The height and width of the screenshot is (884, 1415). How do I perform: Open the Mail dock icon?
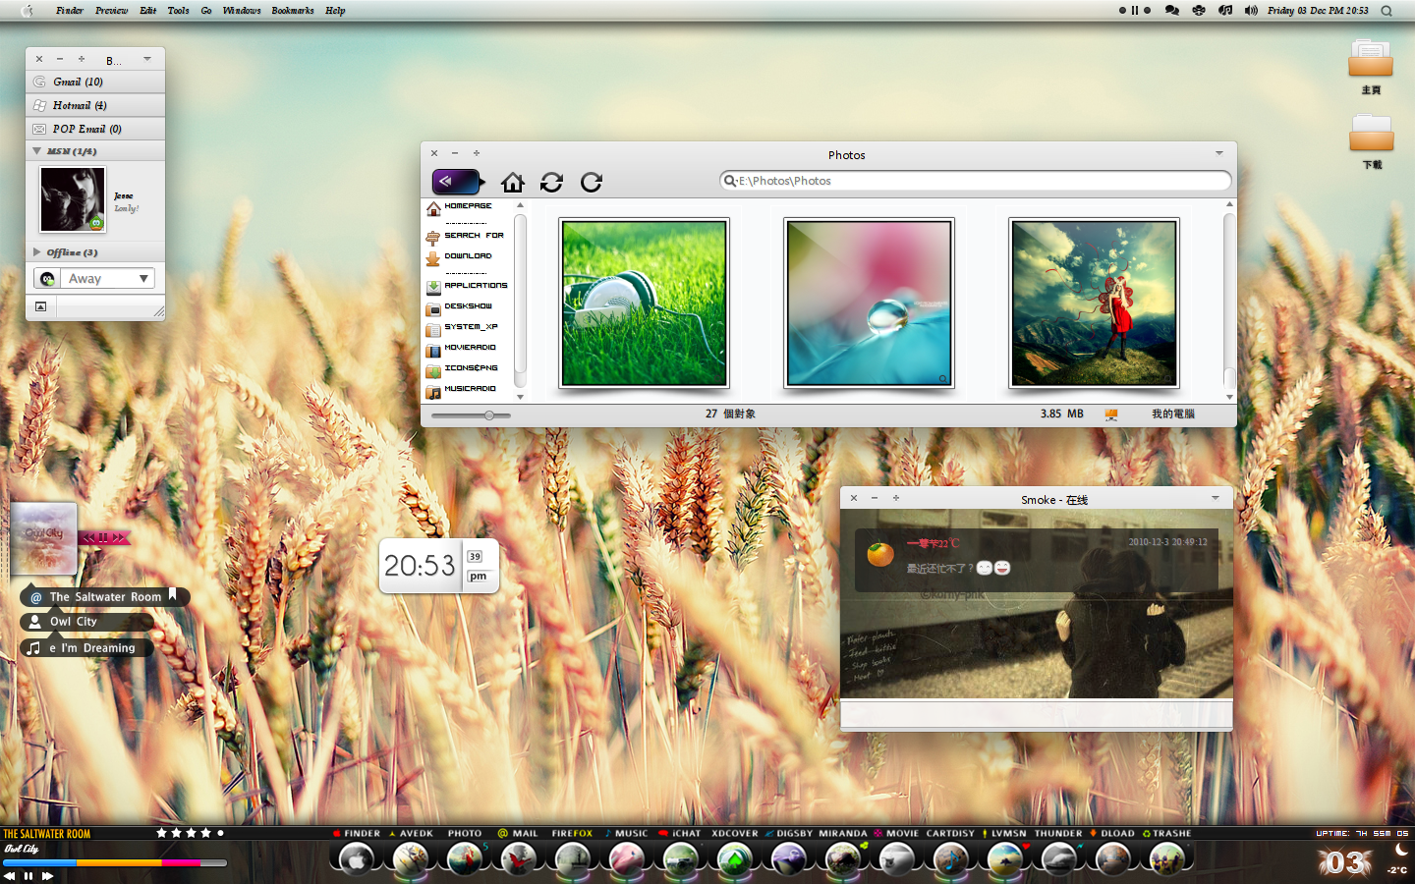pyautogui.click(x=518, y=859)
